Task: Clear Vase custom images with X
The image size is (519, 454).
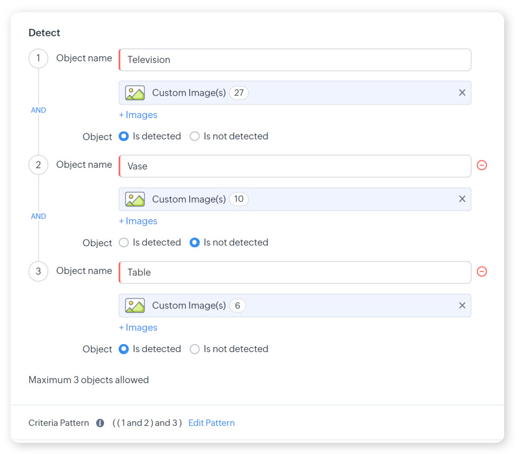Action: pos(462,199)
